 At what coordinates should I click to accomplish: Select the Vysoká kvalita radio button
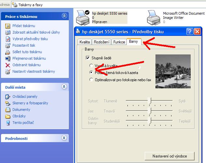coord(91,65)
